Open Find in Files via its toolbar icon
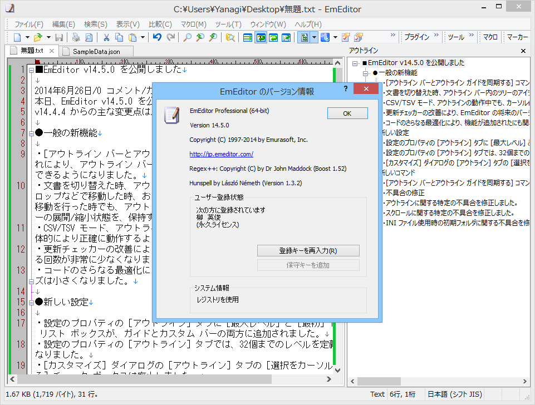This screenshot has height=405, width=535. coord(230,37)
